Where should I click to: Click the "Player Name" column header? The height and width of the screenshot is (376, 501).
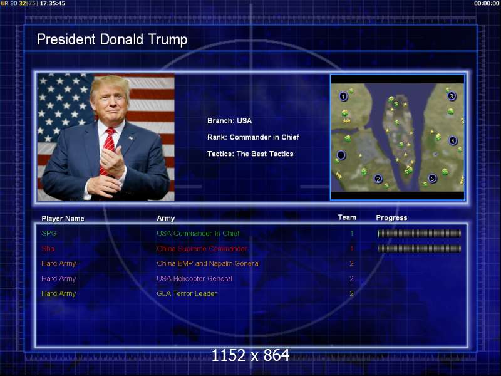point(63,219)
